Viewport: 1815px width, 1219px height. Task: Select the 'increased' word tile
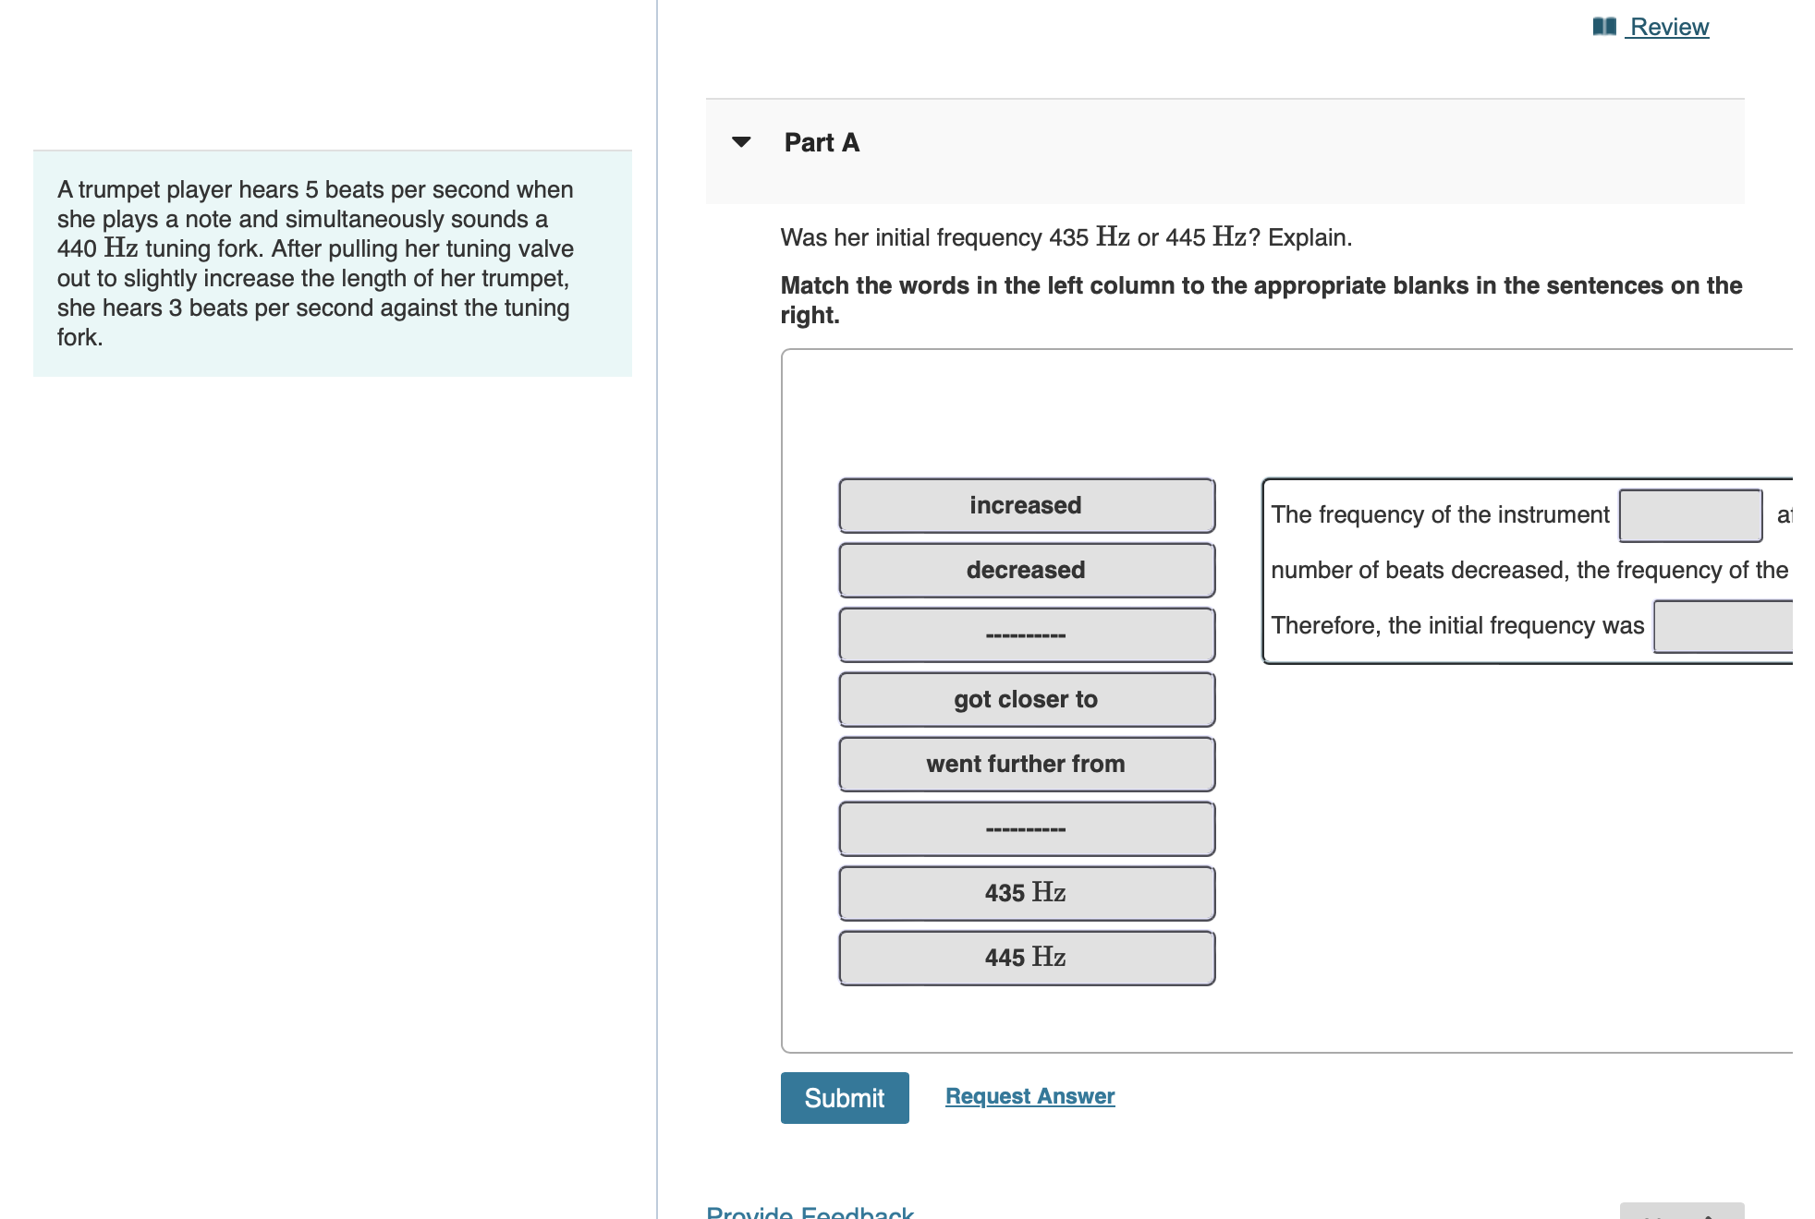pos(1026,505)
